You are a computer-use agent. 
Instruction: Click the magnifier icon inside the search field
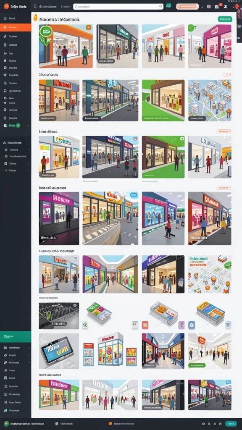pyautogui.click(x=160, y=6)
